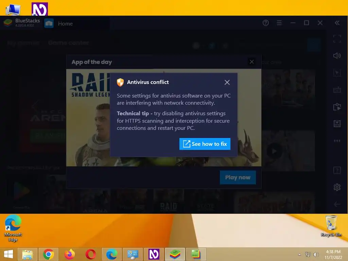Show hidden system tray icons
This screenshot has height=261, width=348.
pyautogui.click(x=299, y=255)
